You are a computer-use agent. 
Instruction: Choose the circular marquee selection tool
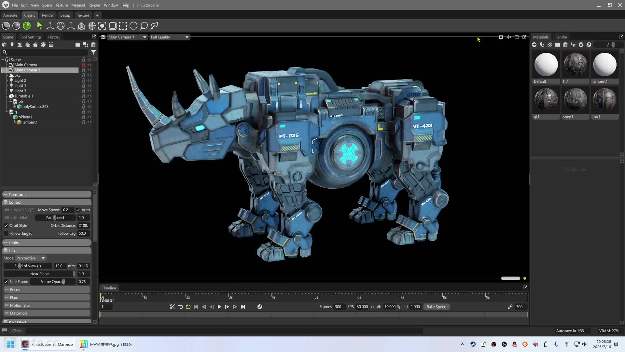tap(133, 26)
